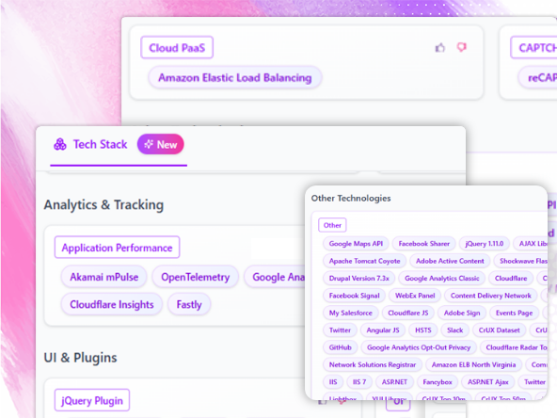The image size is (557, 418).
Task: Click the CrUX Dataset tag
Action: [499, 330]
